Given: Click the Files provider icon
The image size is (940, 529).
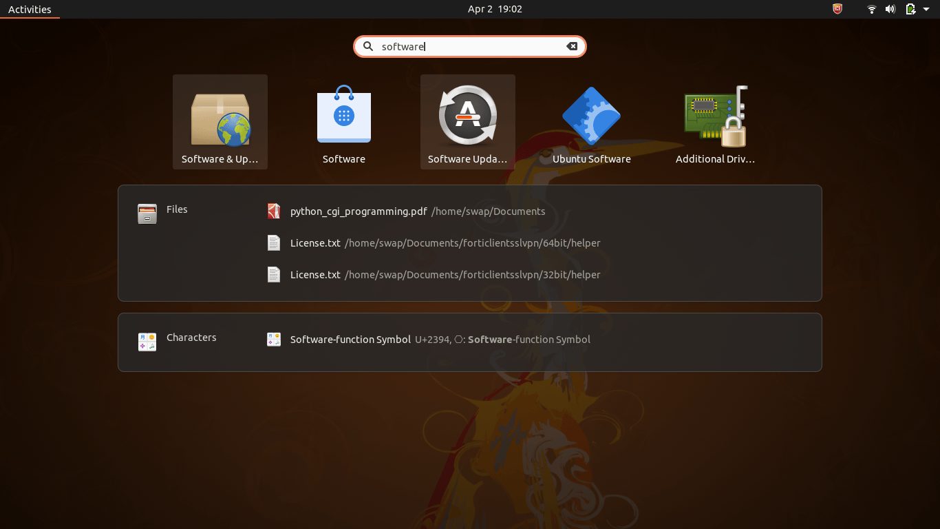Looking at the screenshot, I should 147,214.
